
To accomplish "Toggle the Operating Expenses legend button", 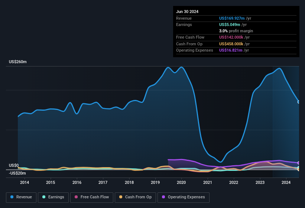I will (x=184, y=197).
